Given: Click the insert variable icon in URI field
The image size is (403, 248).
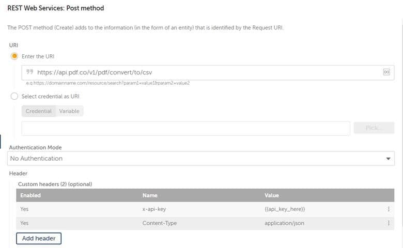Looking at the screenshot, I should pyautogui.click(x=386, y=72).
